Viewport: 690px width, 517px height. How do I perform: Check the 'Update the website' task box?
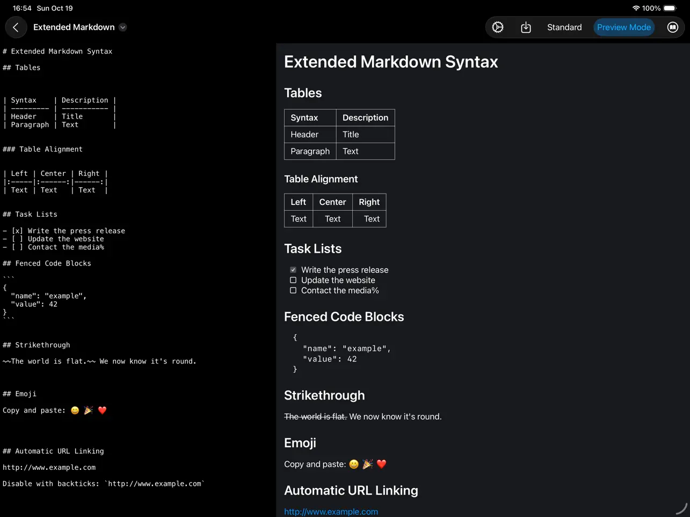tap(293, 280)
